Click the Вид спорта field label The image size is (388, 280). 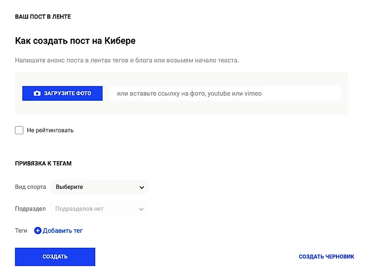[x=30, y=187]
